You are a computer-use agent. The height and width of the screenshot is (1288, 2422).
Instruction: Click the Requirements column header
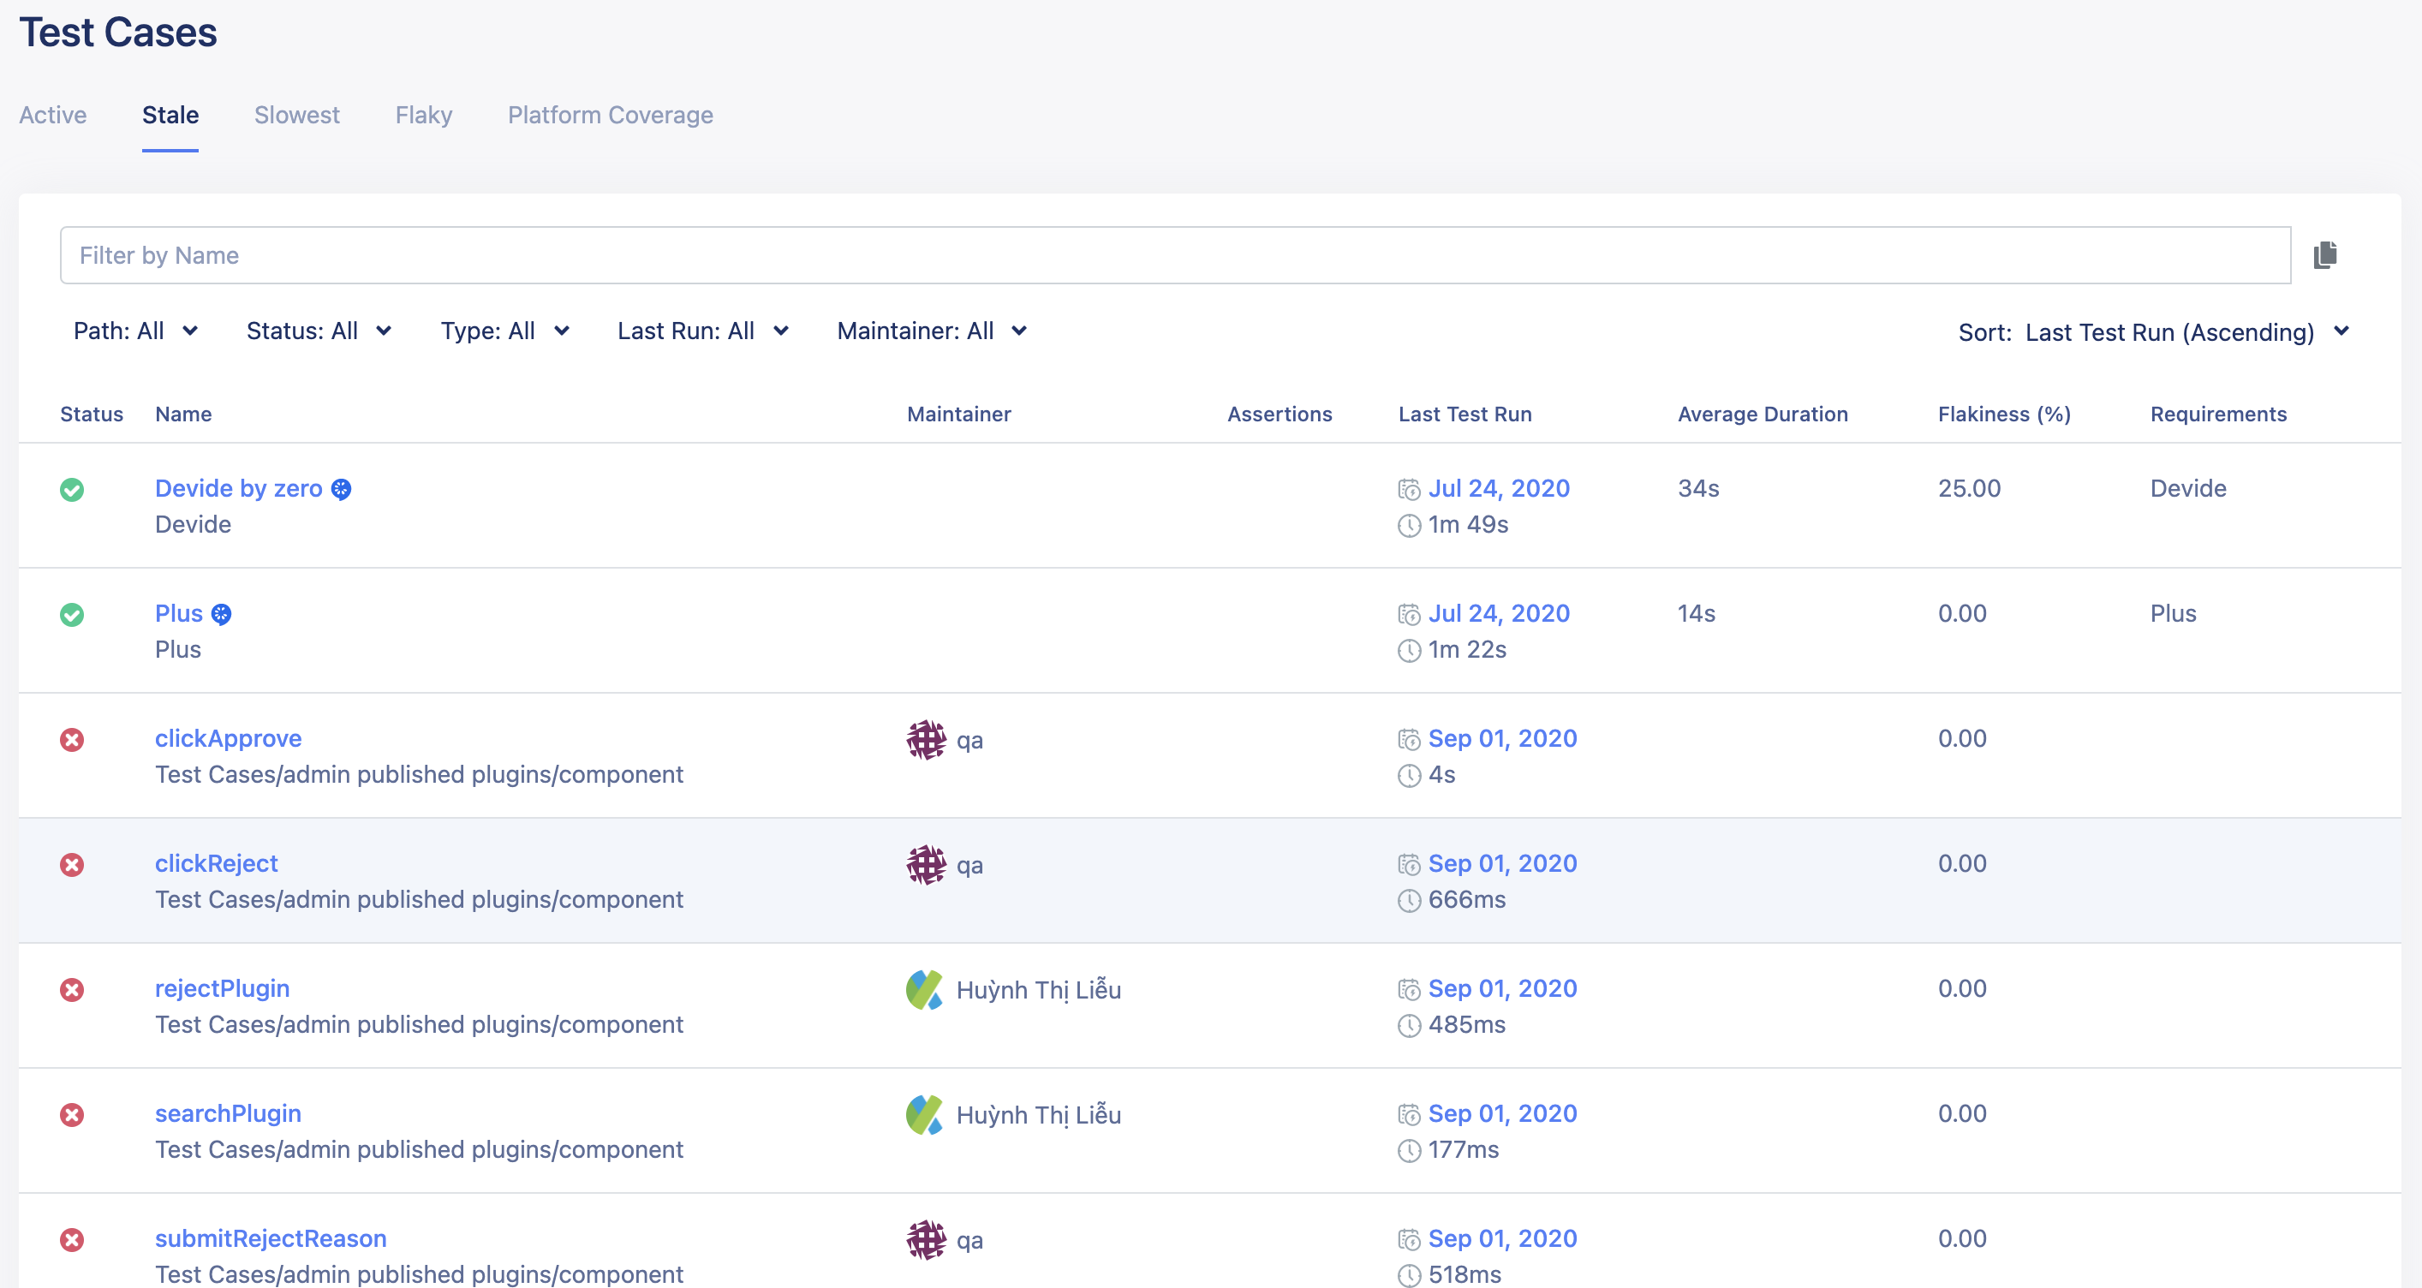pos(2218,414)
